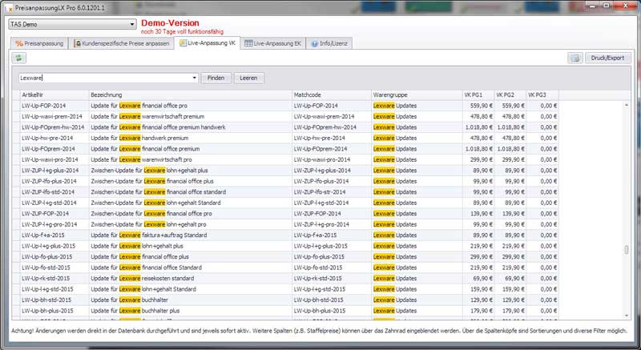The height and width of the screenshot is (350, 641).
Task: Switch to the Preisanpassung tab
Action: (x=39, y=43)
